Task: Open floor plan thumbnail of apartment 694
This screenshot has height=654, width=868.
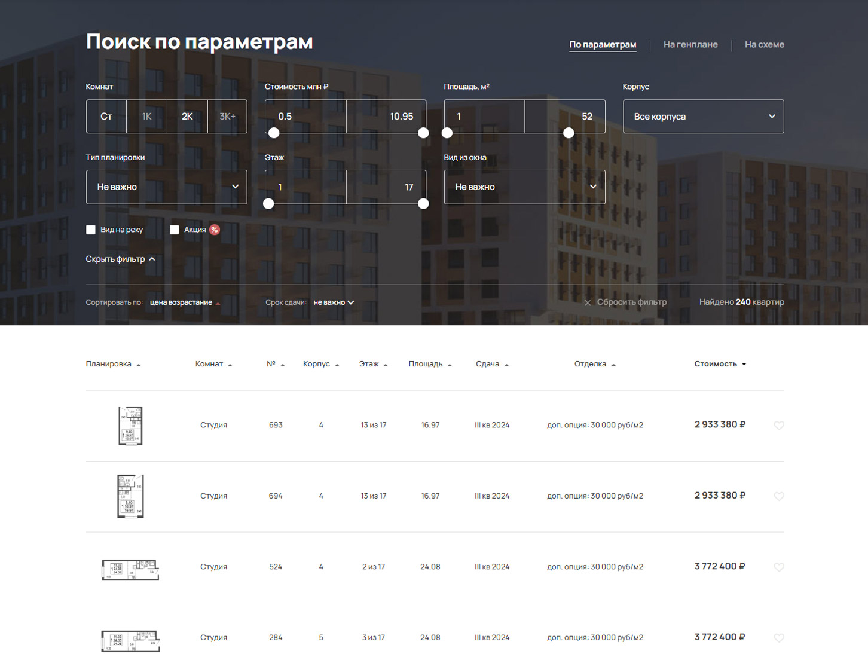Action: (x=130, y=496)
